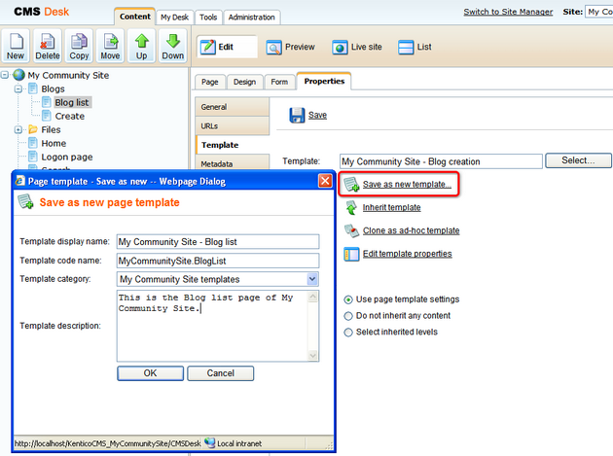Click the Template name field in Properties
Viewport: 613px width, 456px height.
click(x=441, y=161)
